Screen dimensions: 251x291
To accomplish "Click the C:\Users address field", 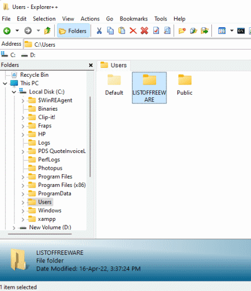I will click(x=137, y=45).
